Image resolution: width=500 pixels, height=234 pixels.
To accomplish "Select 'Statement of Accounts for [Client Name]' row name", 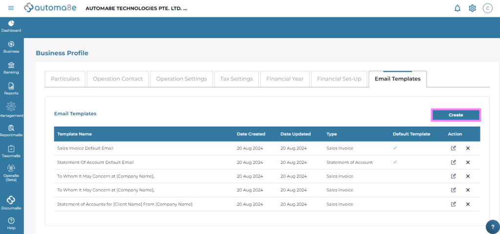I will coord(125,204).
